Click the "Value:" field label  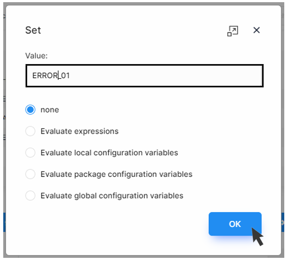36,56
